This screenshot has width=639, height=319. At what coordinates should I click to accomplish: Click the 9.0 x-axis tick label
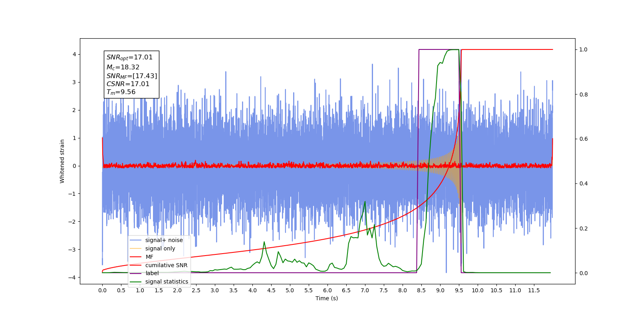[440, 290]
